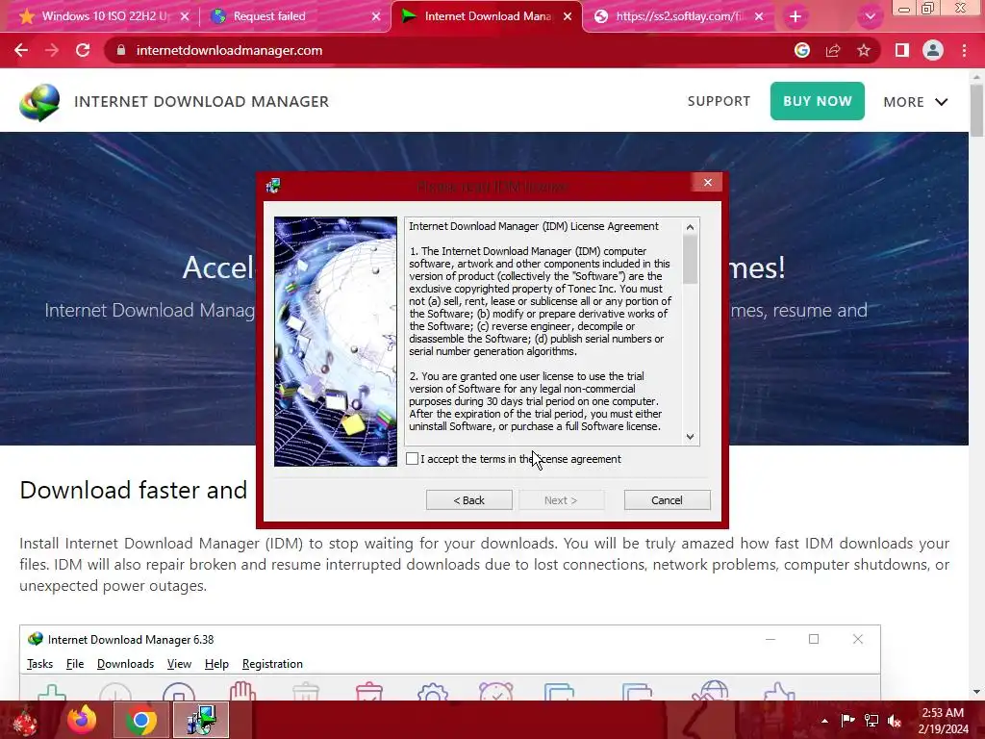The width and height of the screenshot is (985, 739).
Task: Go back to previous page
Action: point(21,50)
